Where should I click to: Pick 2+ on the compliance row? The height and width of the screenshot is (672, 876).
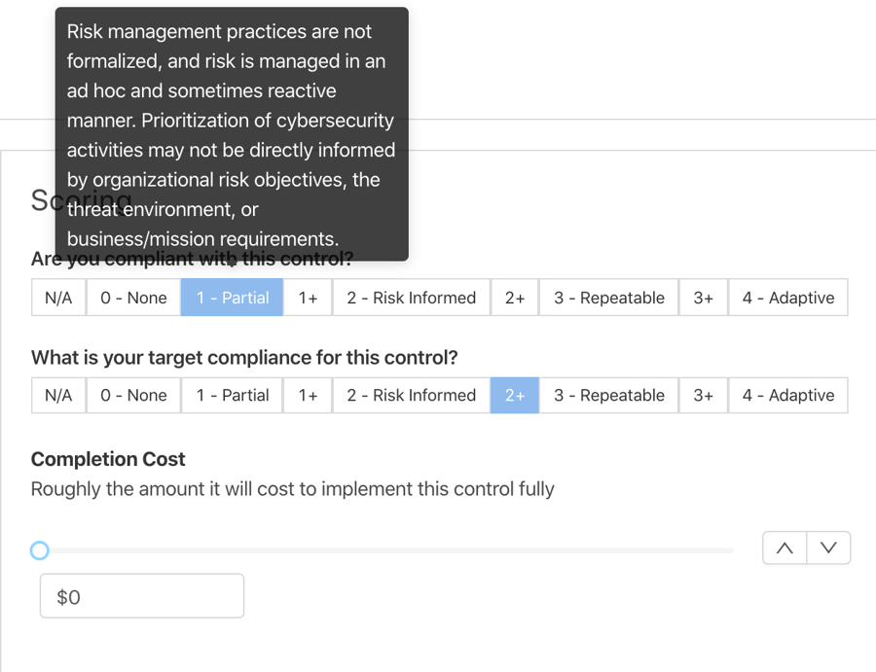[514, 297]
